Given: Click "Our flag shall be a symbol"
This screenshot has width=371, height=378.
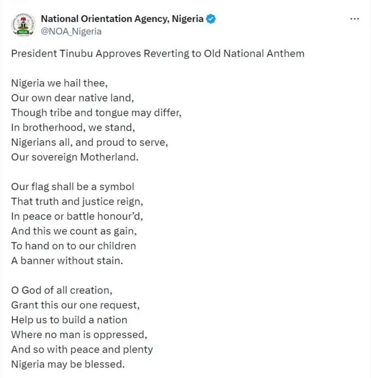Looking at the screenshot, I should coord(72,187).
